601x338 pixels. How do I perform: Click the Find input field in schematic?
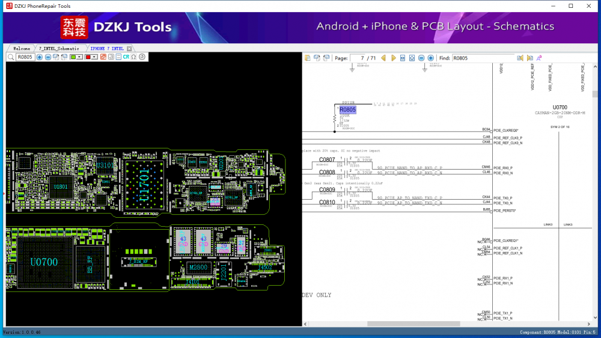[484, 58]
